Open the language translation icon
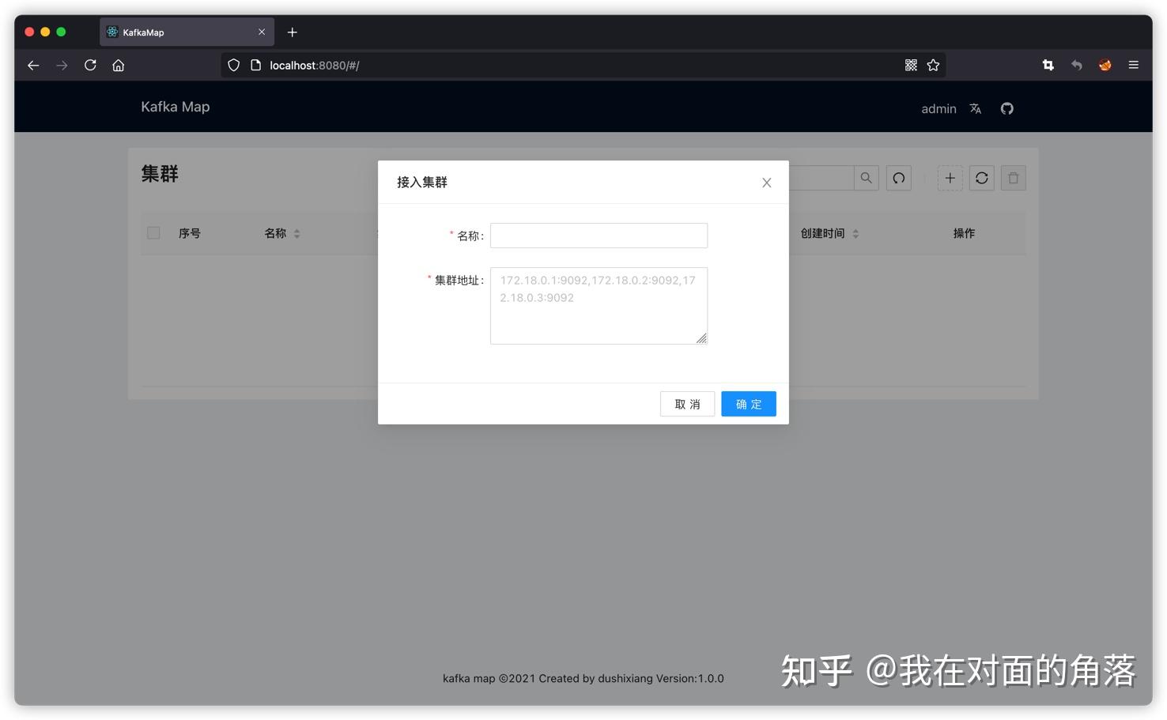1167x720 pixels. click(x=976, y=109)
